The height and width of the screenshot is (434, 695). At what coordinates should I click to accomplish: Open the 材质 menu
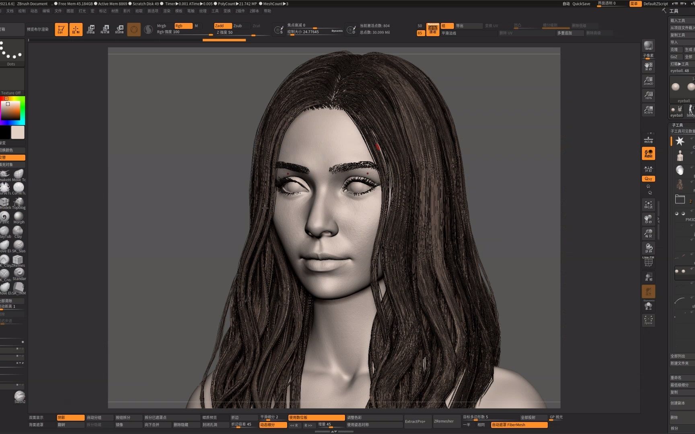tap(115, 11)
